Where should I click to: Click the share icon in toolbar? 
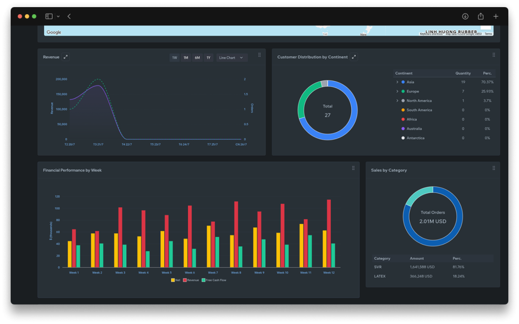pos(480,16)
